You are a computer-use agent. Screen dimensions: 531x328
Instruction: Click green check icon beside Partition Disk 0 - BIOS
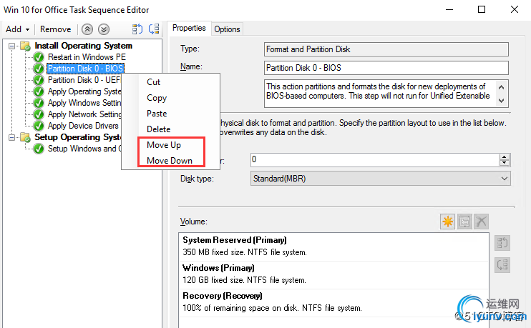(39, 69)
